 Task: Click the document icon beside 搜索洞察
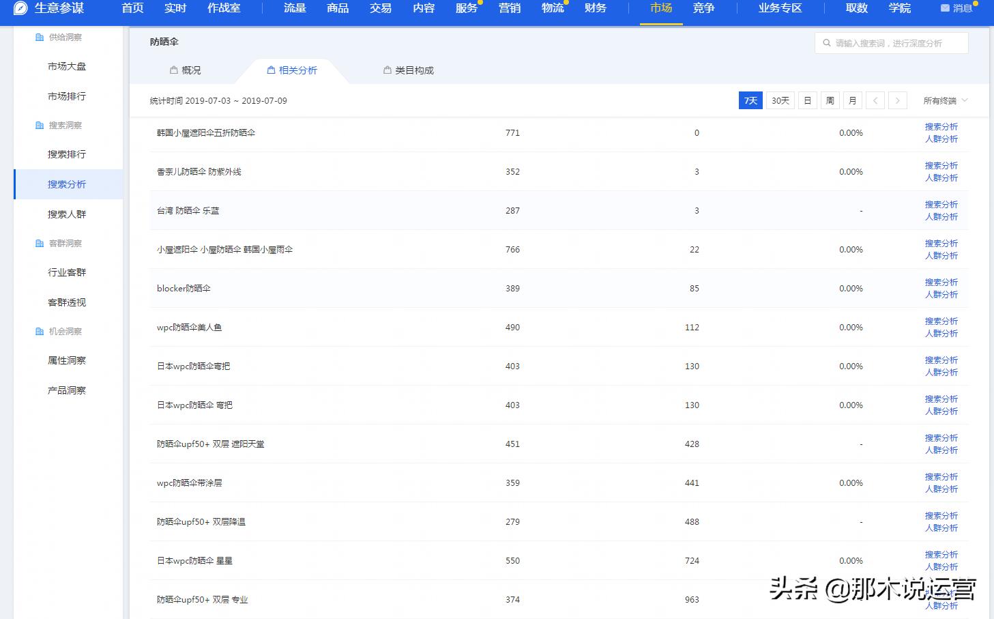tap(39, 125)
